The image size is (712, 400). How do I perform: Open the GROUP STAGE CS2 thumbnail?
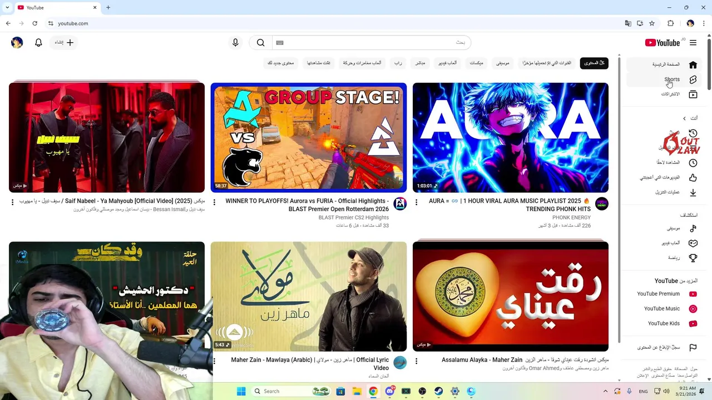pyautogui.click(x=309, y=138)
